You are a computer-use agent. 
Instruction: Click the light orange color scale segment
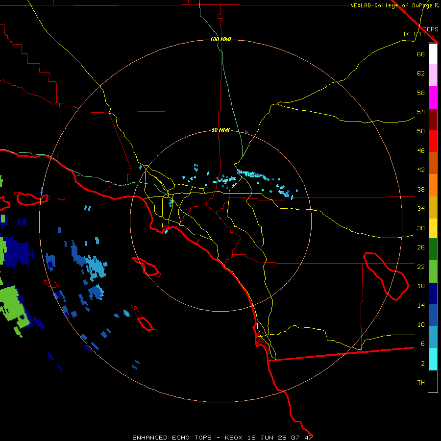tap(433, 185)
